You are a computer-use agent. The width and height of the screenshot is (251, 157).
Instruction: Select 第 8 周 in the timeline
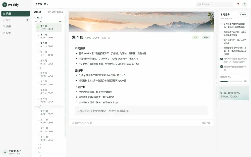(x=49, y=92)
